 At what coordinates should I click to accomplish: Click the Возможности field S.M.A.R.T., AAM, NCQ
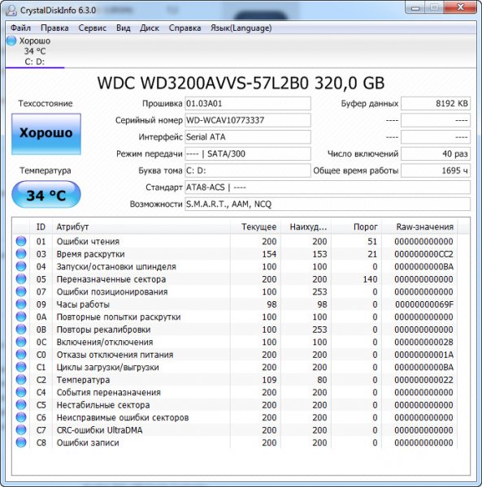tap(328, 204)
